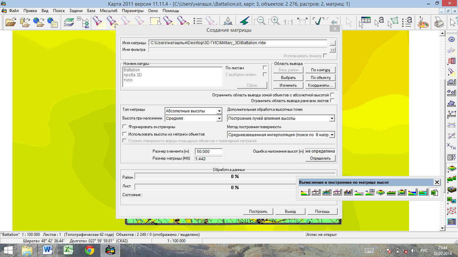Click the 'Изменить' button

288,85
